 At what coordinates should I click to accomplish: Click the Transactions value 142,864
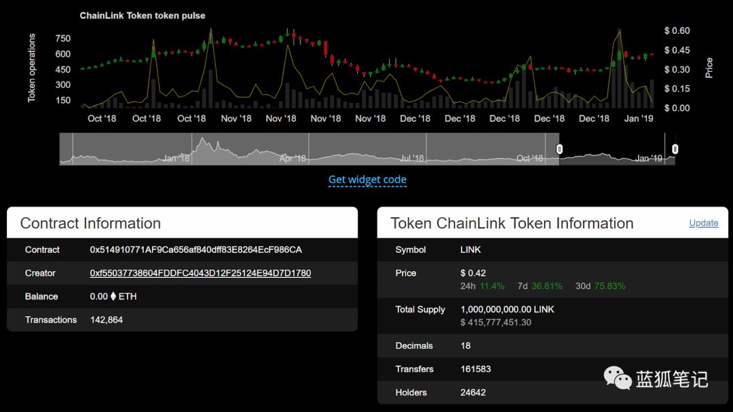pos(107,320)
